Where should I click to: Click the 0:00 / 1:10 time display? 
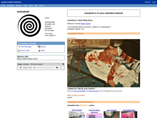(x=27, y=68)
